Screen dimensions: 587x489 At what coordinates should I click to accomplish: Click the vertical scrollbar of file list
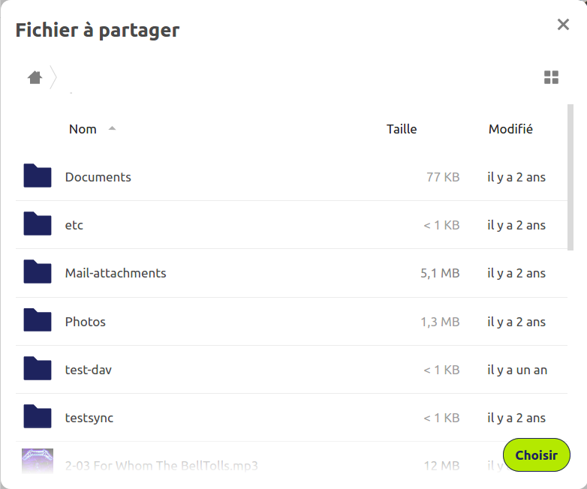[x=570, y=177]
